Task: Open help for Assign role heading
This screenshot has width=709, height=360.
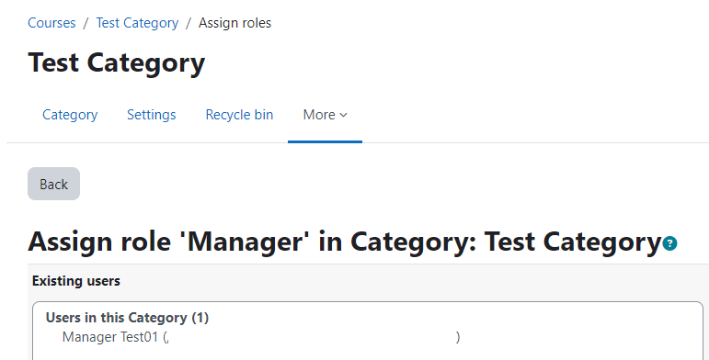Action: point(669,243)
